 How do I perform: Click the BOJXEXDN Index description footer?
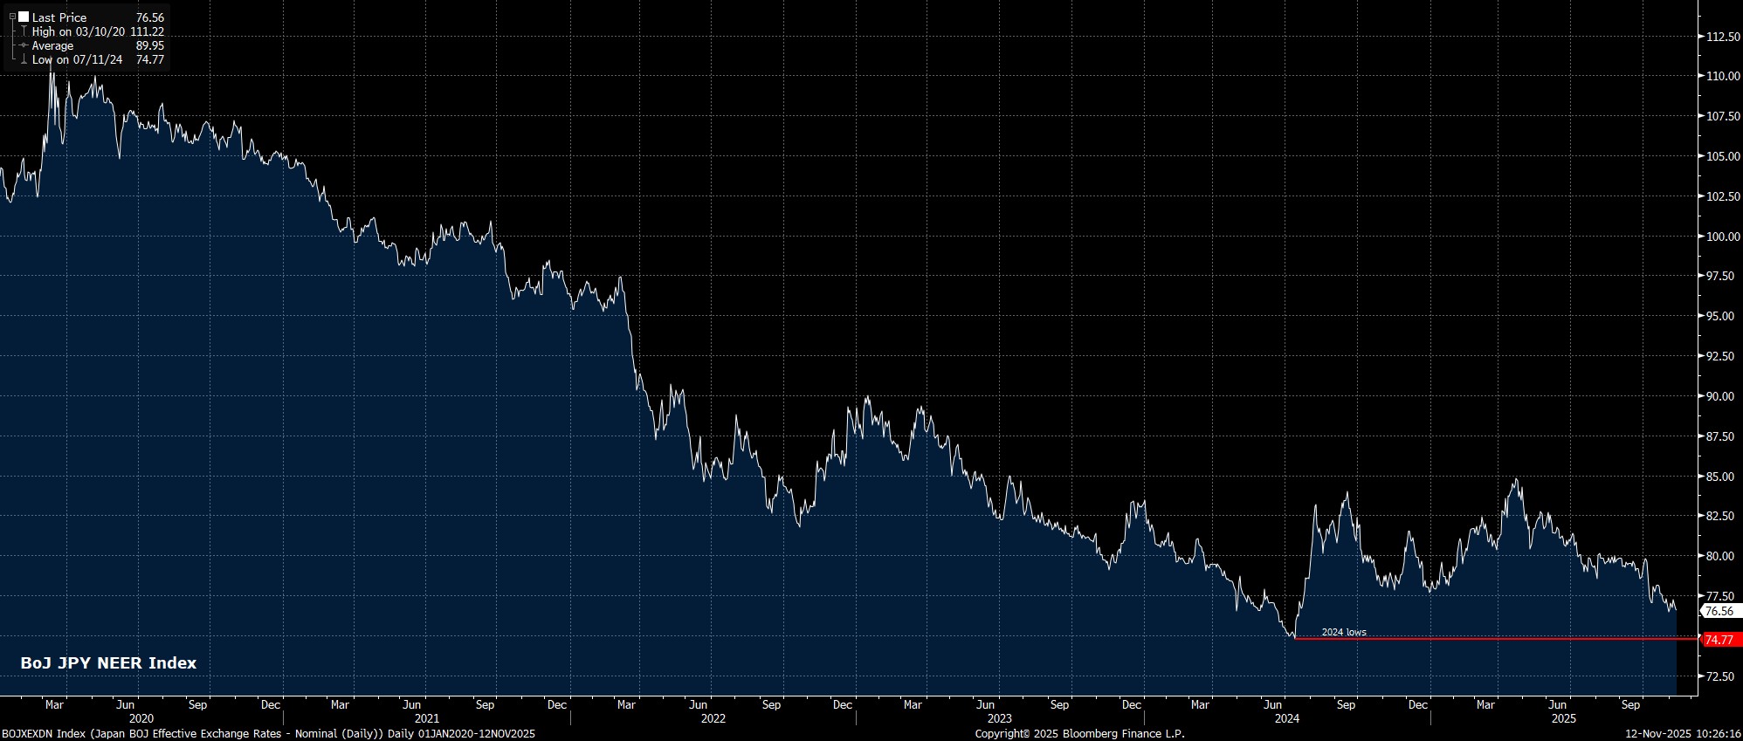pos(269,734)
